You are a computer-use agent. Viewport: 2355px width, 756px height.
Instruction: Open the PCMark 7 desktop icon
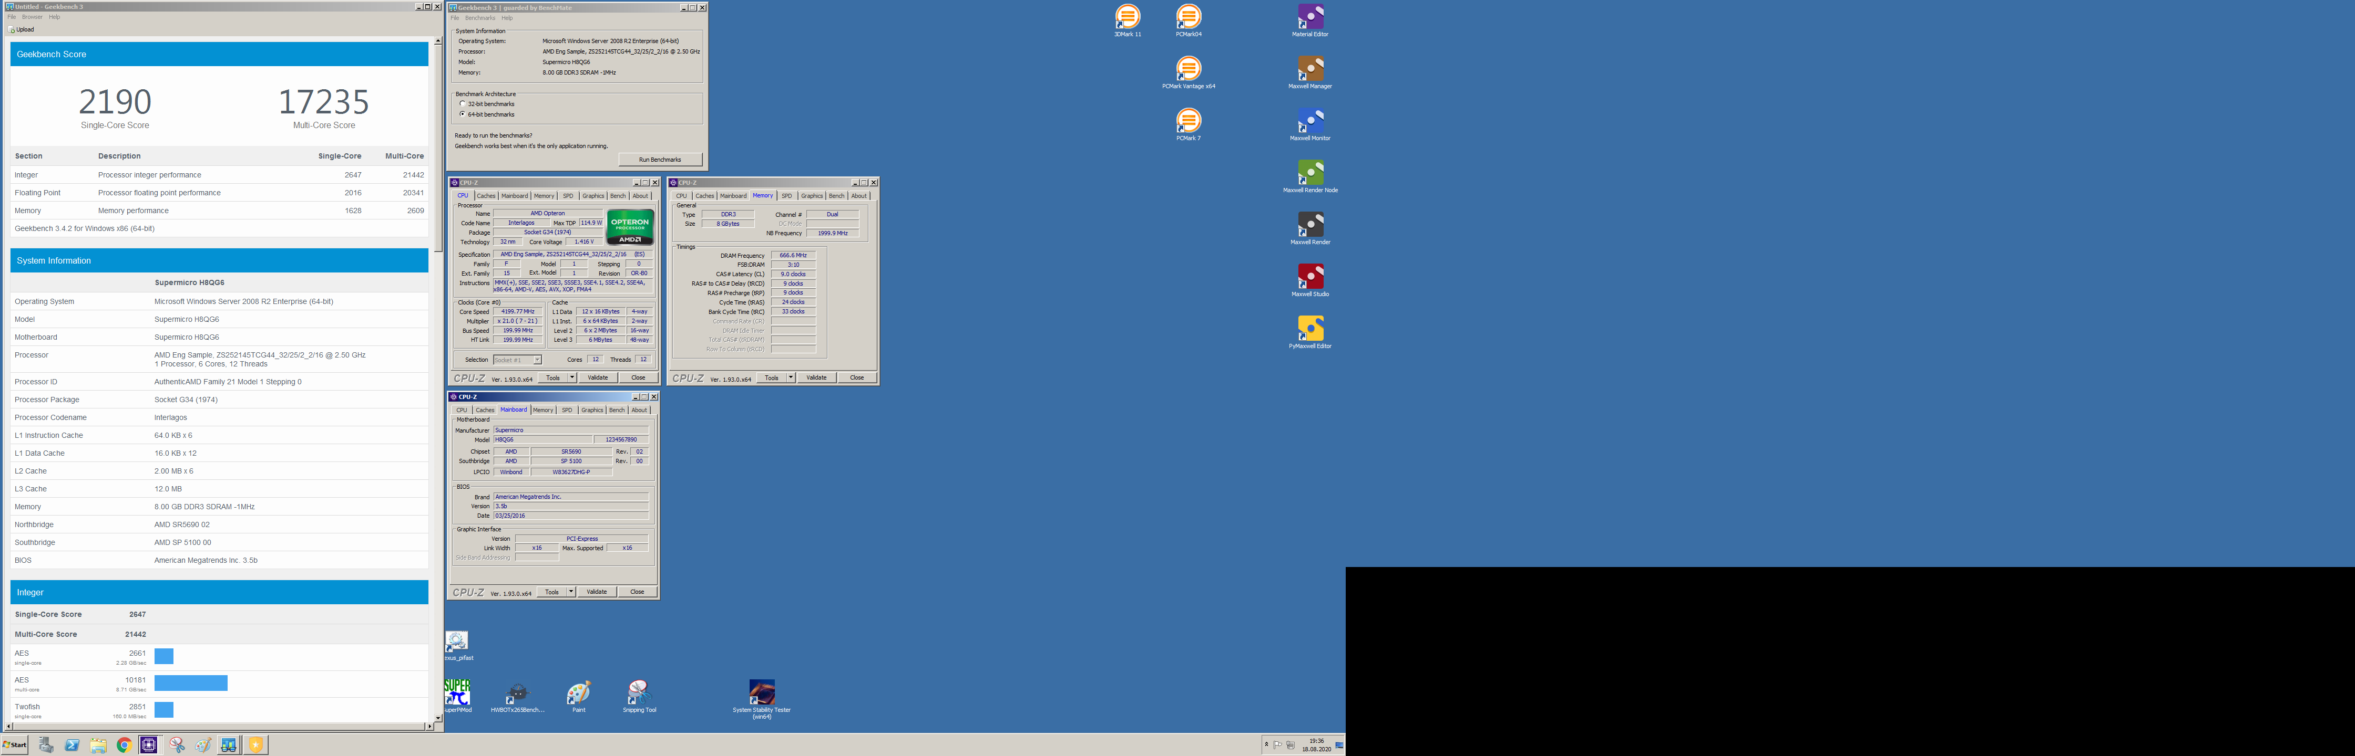point(1189,124)
